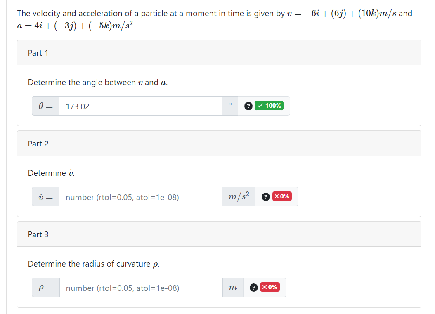Click the meters unit label in Part 3
The width and height of the screenshot is (435, 314).
tap(233, 287)
